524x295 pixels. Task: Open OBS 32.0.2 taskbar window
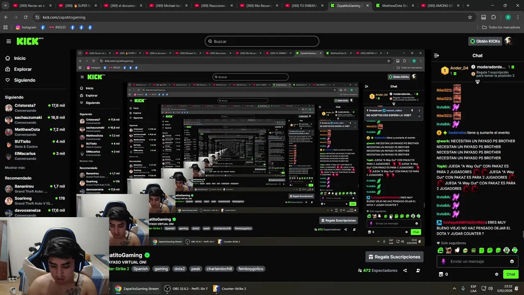click(186, 288)
